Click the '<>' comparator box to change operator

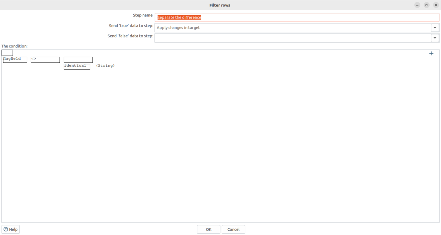45,59
